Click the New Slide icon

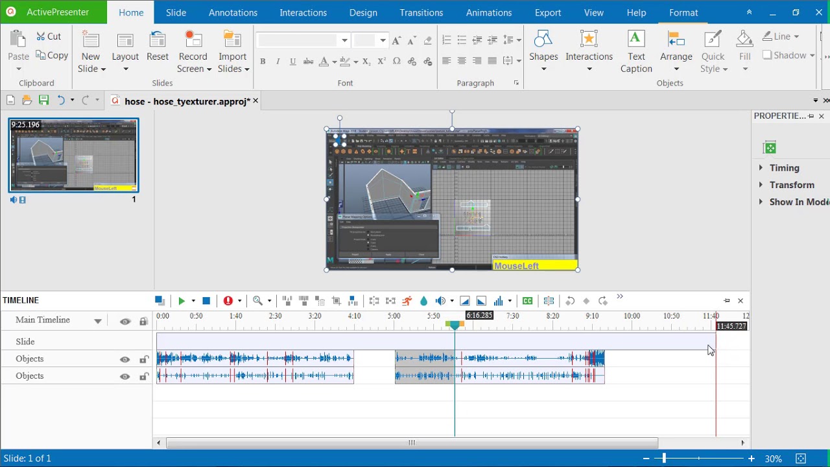coord(91,40)
